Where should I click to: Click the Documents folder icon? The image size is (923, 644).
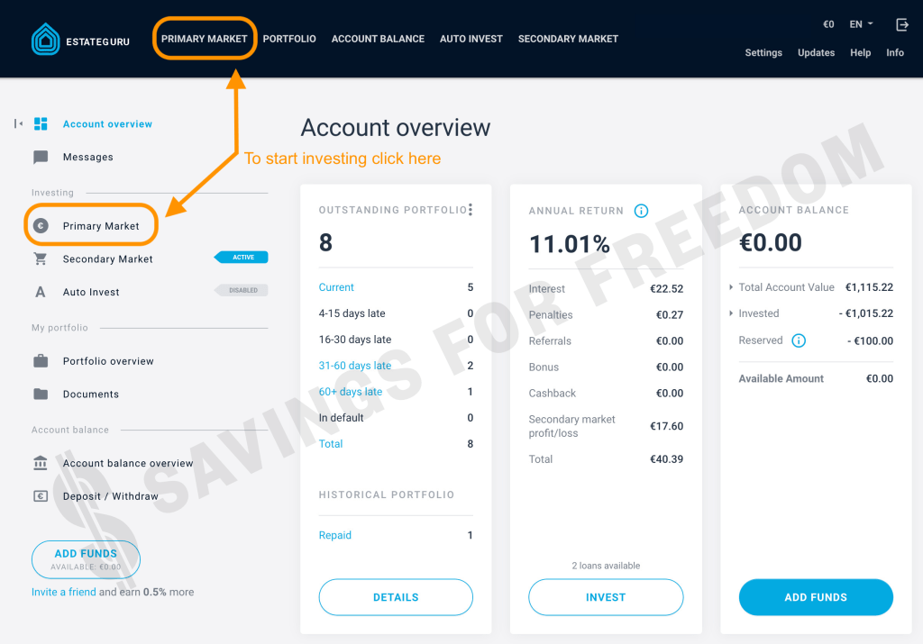(40, 394)
